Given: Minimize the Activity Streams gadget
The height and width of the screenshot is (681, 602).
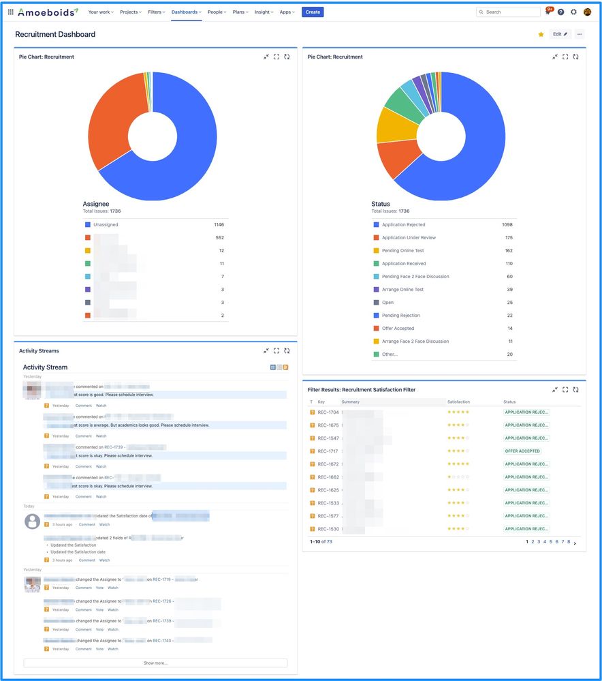Looking at the screenshot, I should coord(266,350).
